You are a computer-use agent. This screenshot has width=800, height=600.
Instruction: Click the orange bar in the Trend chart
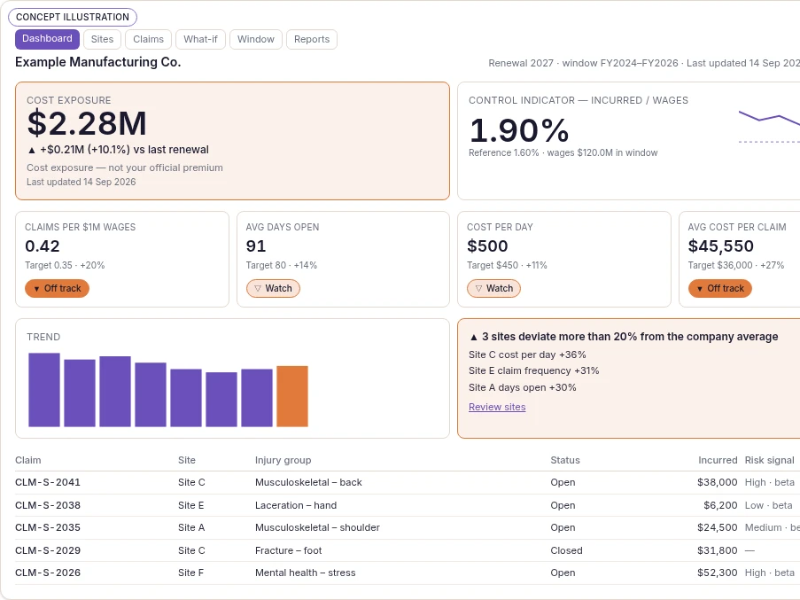pos(292,396)
